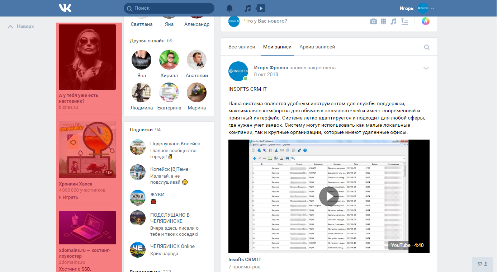Open the ЖУКИ community link
This screenshot has width=502, height=272.
coord(157,194)
